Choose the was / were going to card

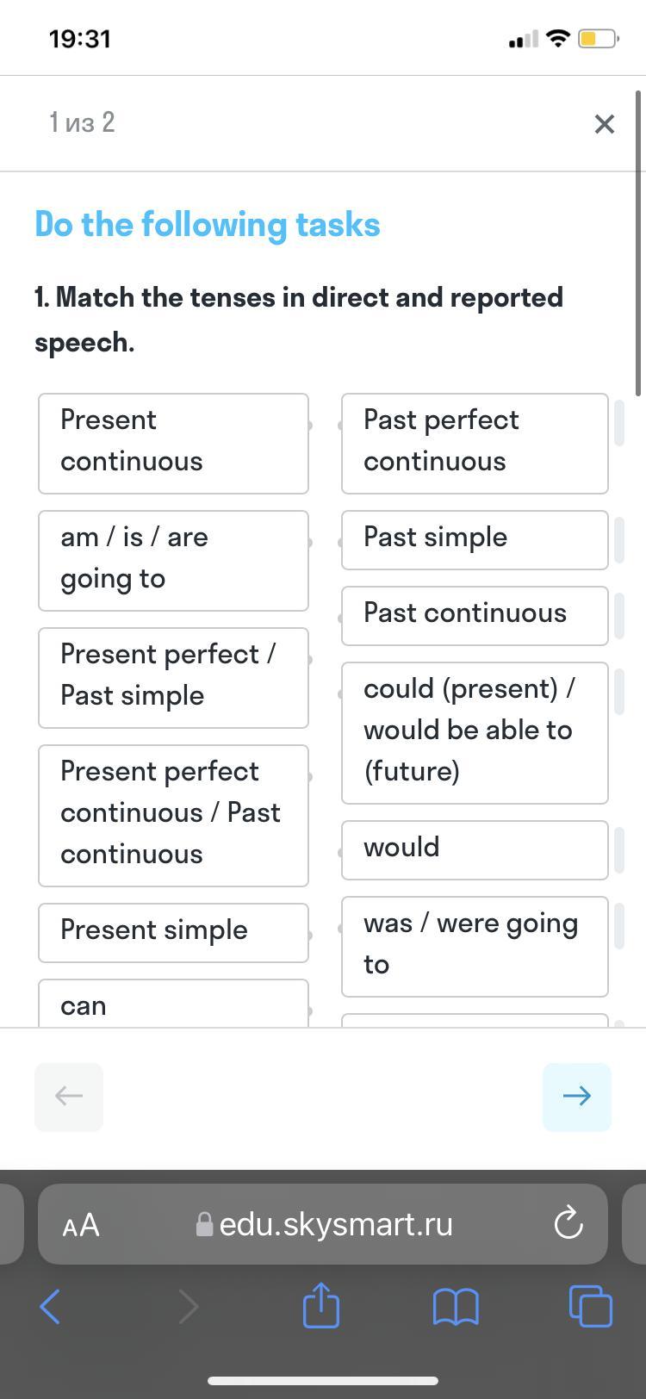coord(475,947)
